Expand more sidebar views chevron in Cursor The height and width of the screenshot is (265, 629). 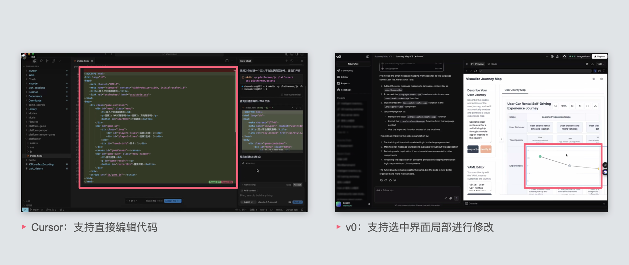tap(59, 61)
